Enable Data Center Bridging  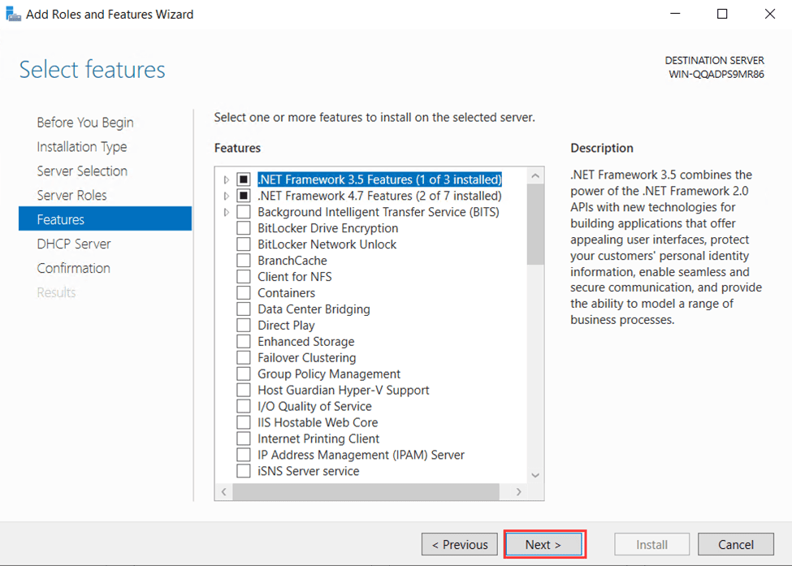click(242, 309)
